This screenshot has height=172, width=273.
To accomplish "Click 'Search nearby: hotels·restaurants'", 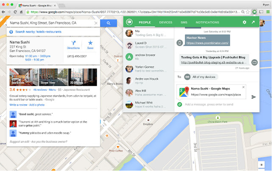I will [x=38, y=32].
